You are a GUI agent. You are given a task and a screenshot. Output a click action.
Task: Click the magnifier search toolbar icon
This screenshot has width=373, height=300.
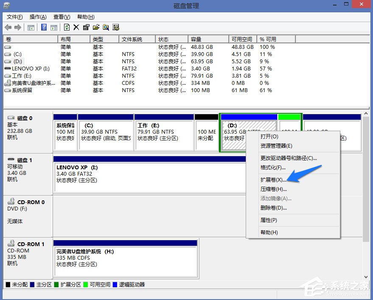click(x=106, y=27)
